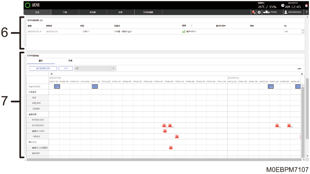Step the schedule list up with its arrow

click(x=303, y=30)
